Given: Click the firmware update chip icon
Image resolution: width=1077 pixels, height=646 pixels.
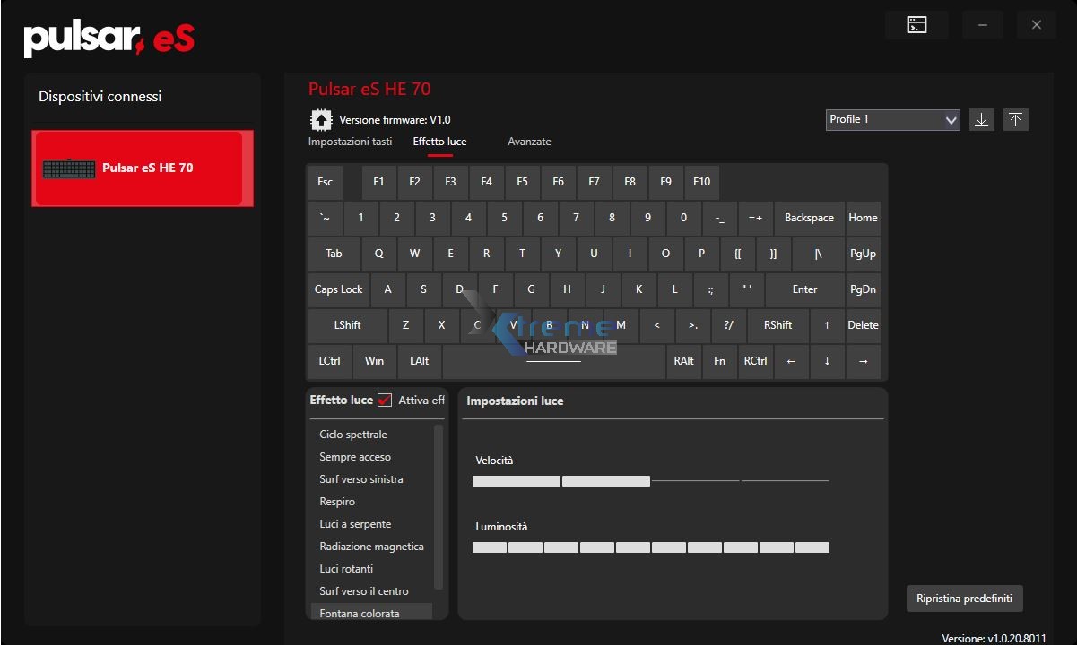Looking at the screenshot, I should coord(320,120).
